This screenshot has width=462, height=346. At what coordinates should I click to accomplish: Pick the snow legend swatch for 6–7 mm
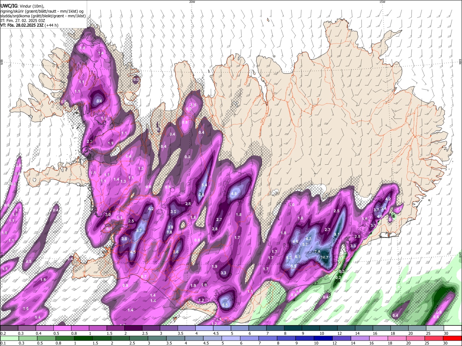click(x=257, y=328)
